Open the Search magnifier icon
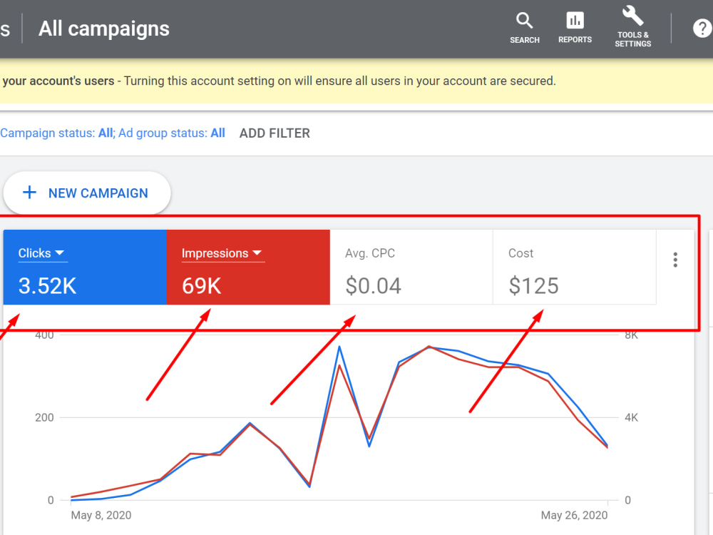Image resolution: width=713 pixels, height=535 pixels. pyautogui.click(x=524, y=21)
